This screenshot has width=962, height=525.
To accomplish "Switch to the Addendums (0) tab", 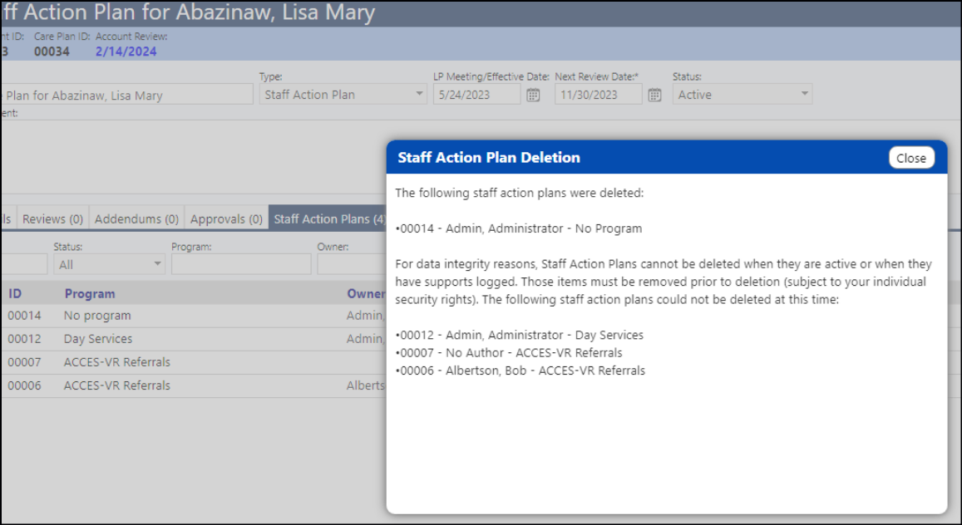I will pyautogui.click(x=136, y=218).
